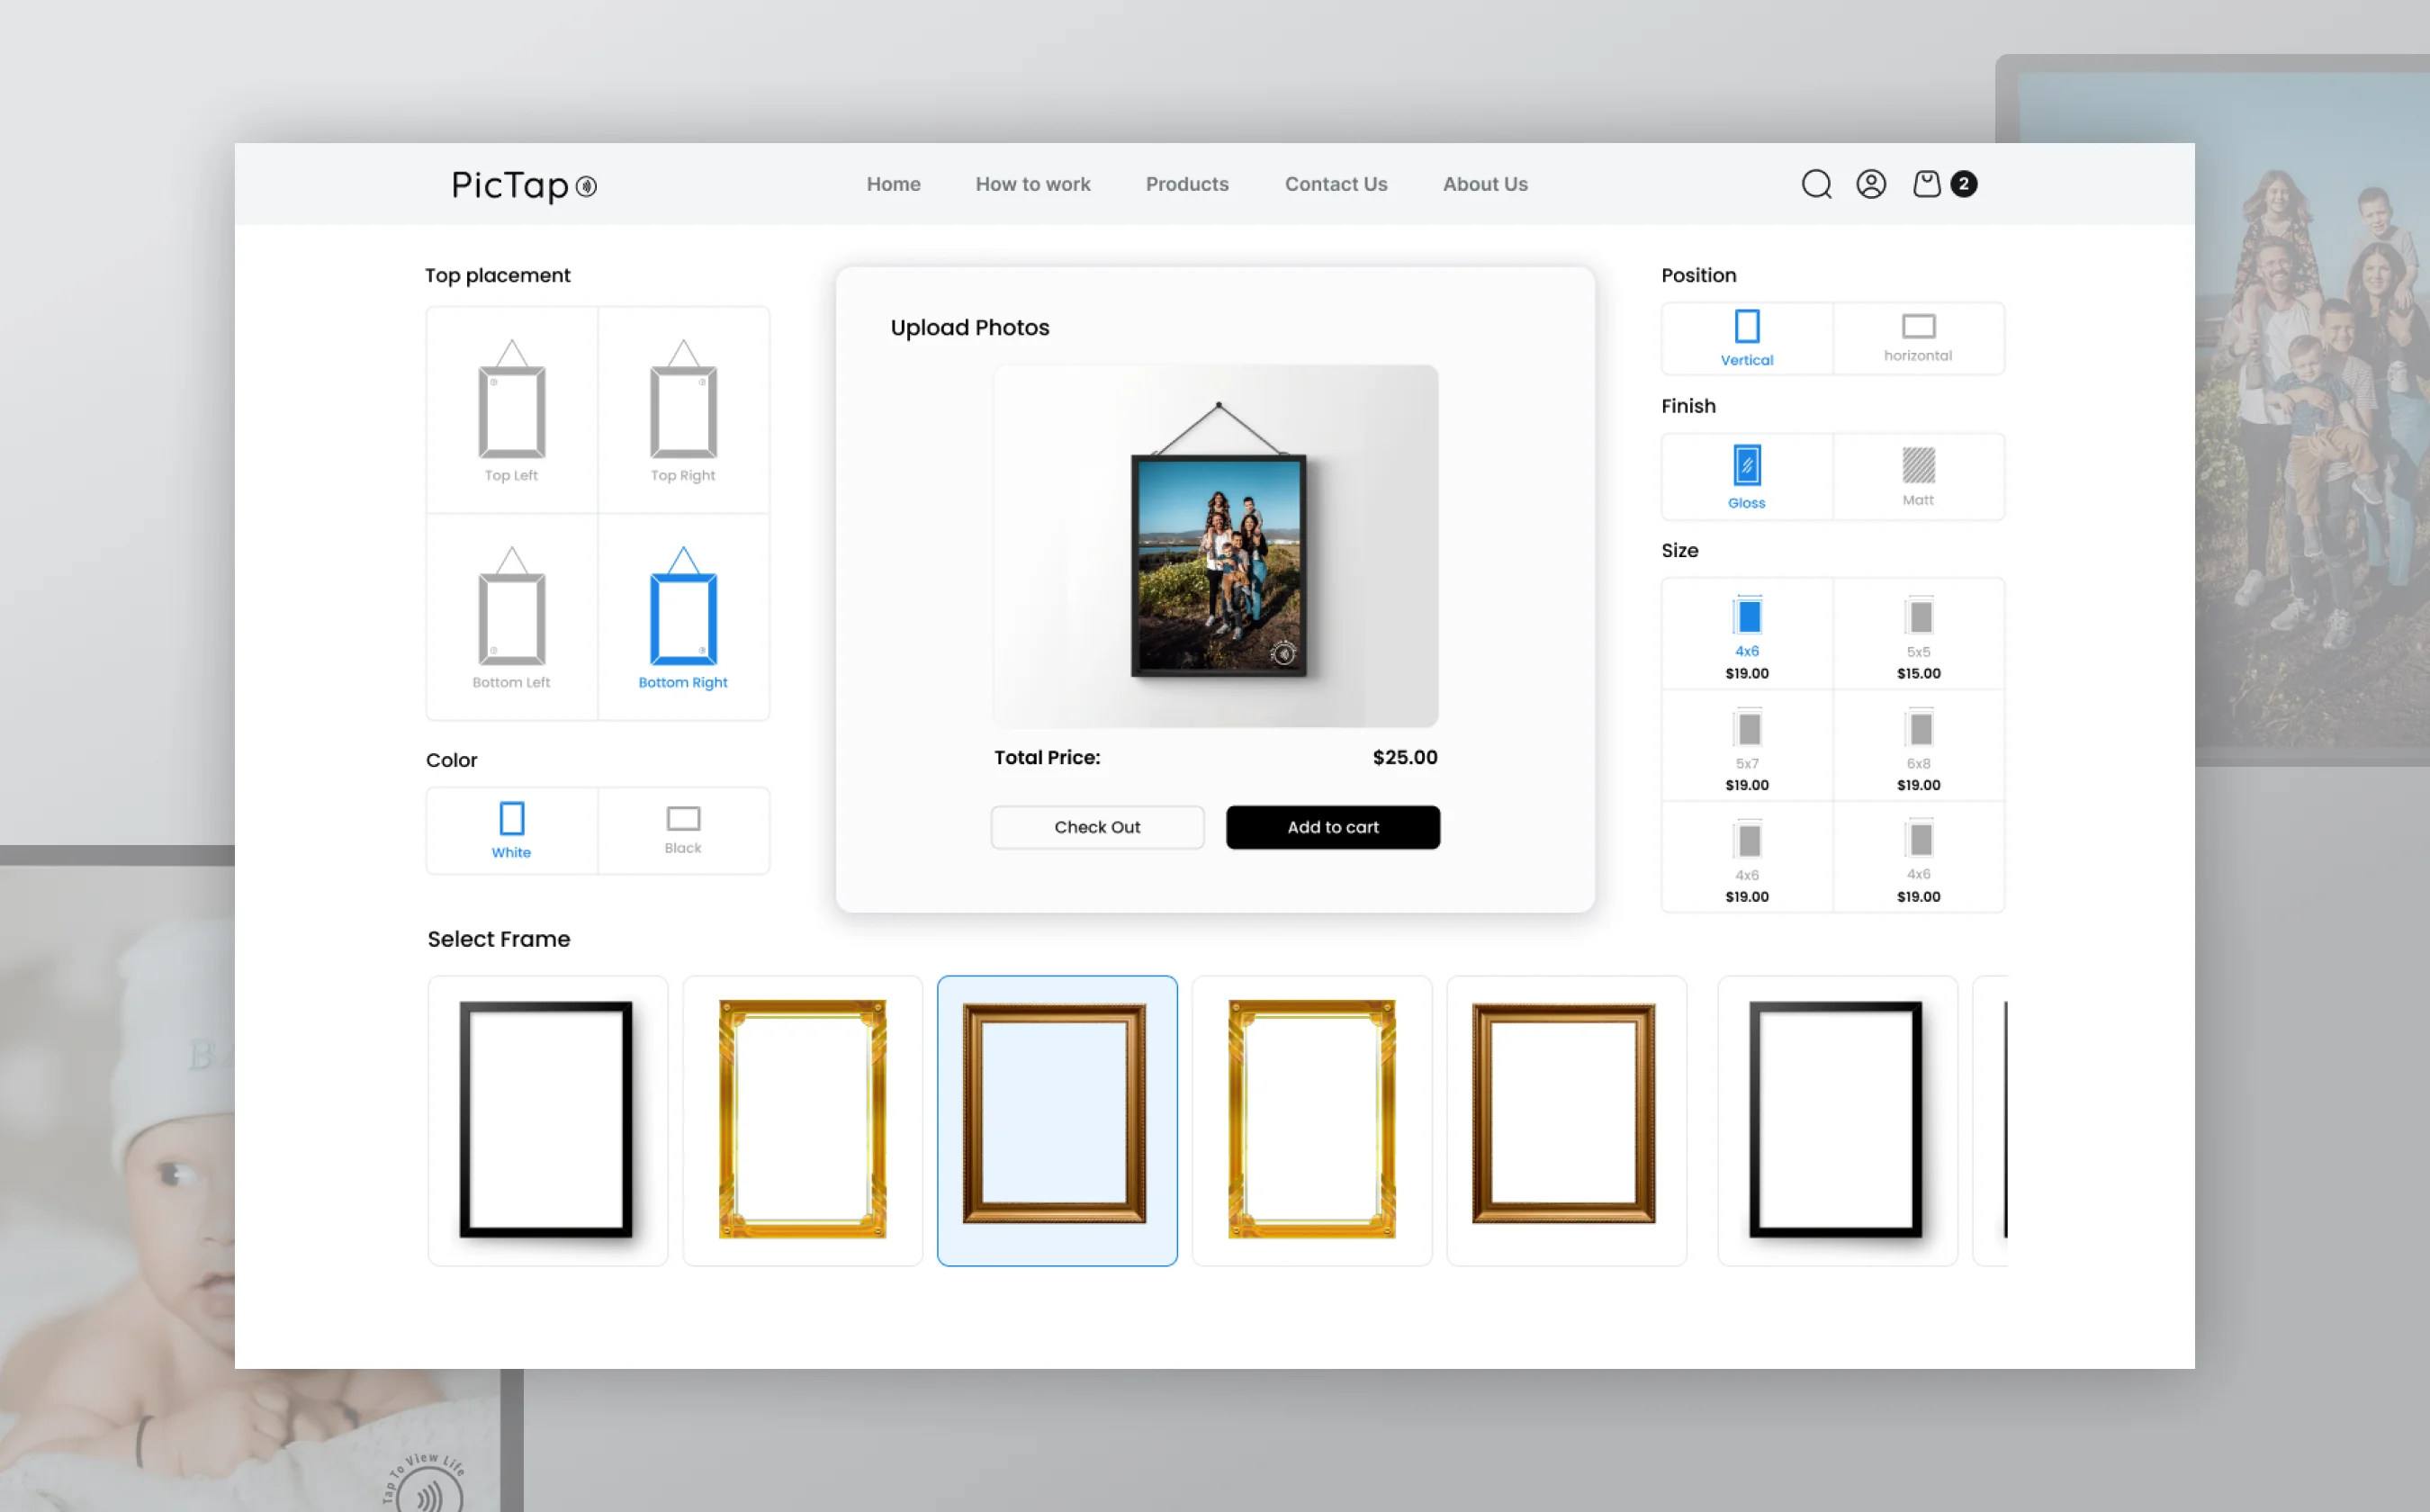Go to the Home page
Viewport: 2430px width, 1512px height.
tap(893, 184)
